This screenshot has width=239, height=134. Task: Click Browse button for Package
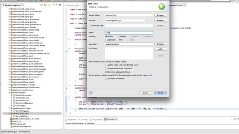(x=161, y=20)
